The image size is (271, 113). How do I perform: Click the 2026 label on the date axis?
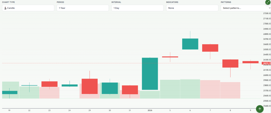coord(150,110)
